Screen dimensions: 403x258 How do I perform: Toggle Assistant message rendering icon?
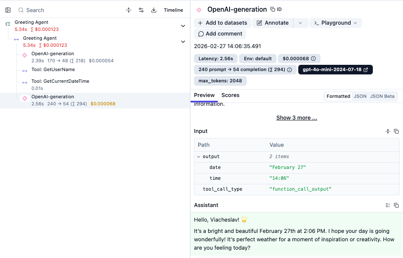click(388, 205)
